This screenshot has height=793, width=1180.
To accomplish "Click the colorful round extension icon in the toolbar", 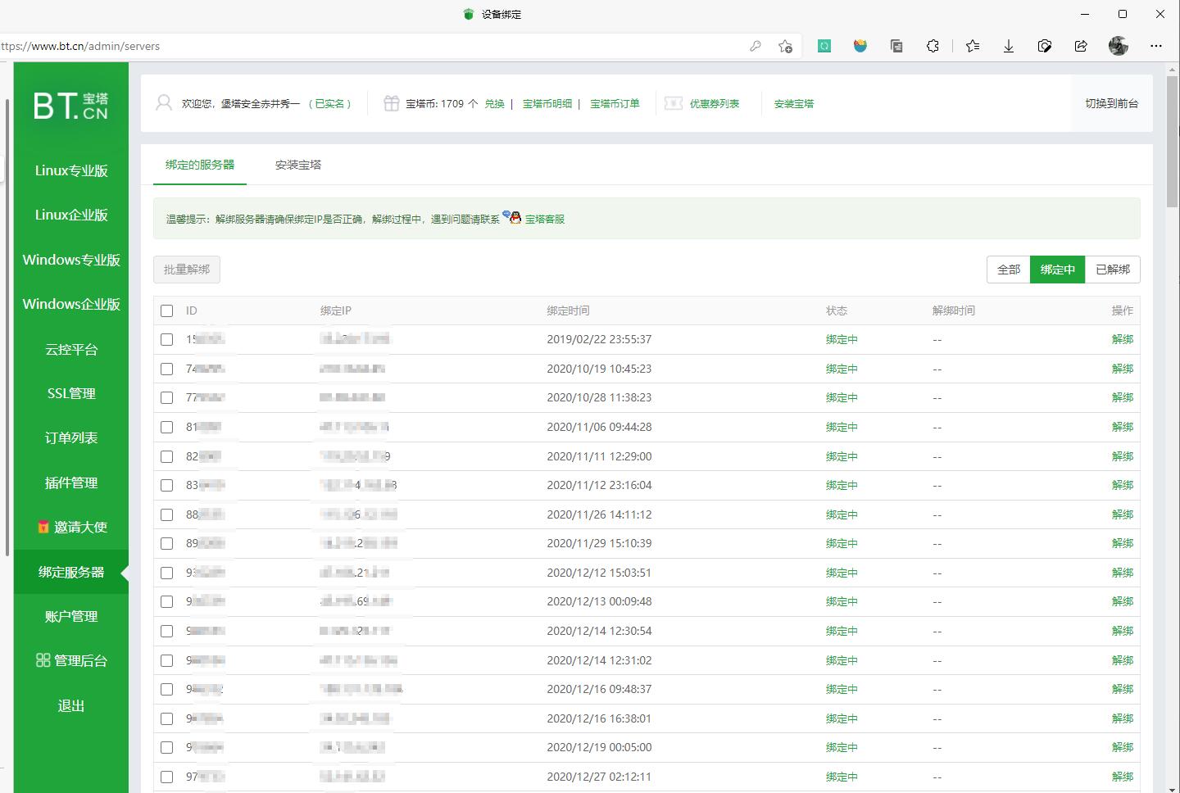I will click(860, 46).
